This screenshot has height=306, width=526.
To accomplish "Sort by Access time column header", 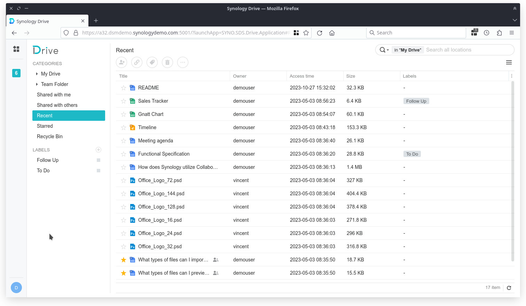I will coord(315,76).
